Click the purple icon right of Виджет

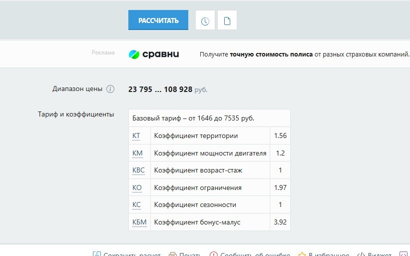404,254
